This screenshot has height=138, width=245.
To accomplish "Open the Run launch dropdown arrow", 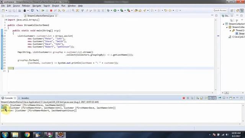I will pos(118,10).
